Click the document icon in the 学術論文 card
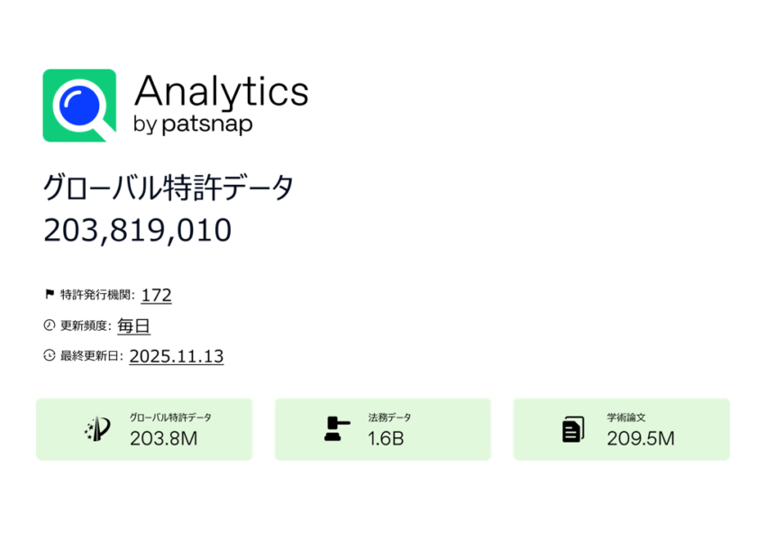 pos(573,429)
